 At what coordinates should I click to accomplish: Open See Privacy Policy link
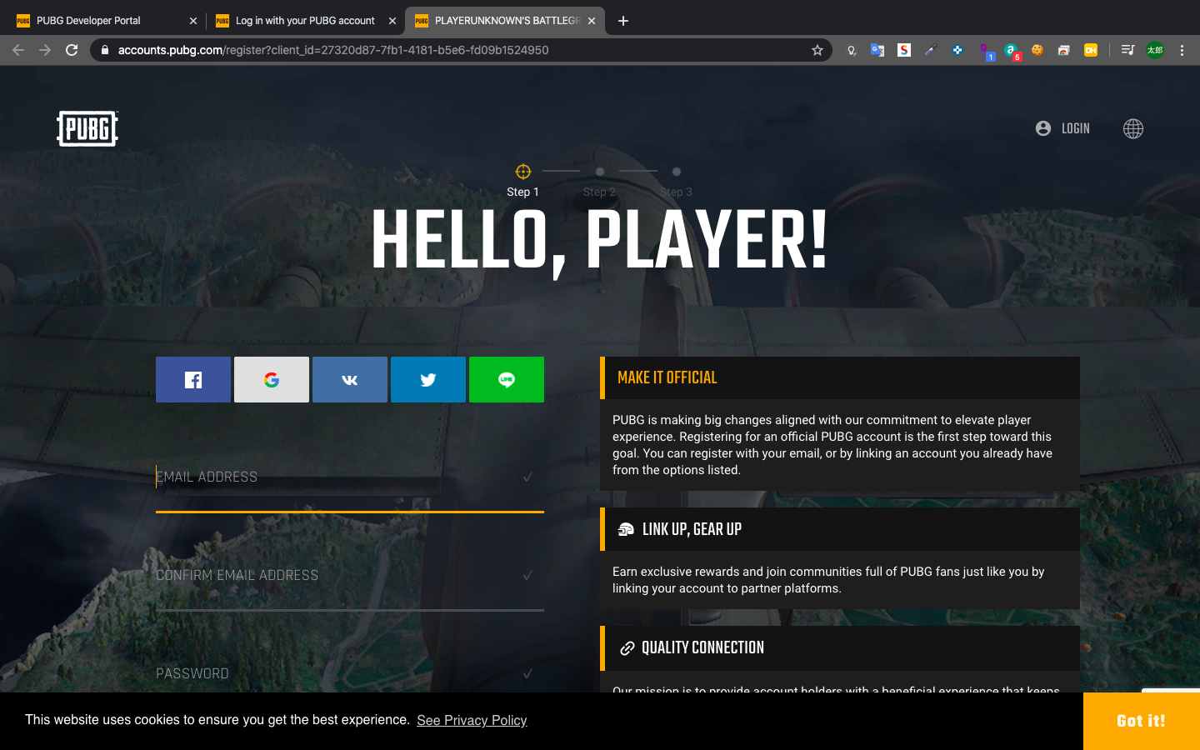pos(472,720)
